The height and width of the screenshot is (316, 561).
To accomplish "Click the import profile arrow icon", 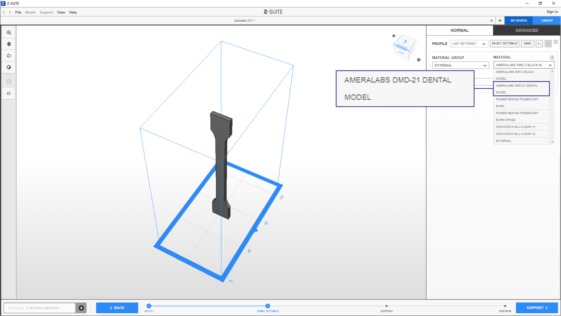I will (539, 44).
